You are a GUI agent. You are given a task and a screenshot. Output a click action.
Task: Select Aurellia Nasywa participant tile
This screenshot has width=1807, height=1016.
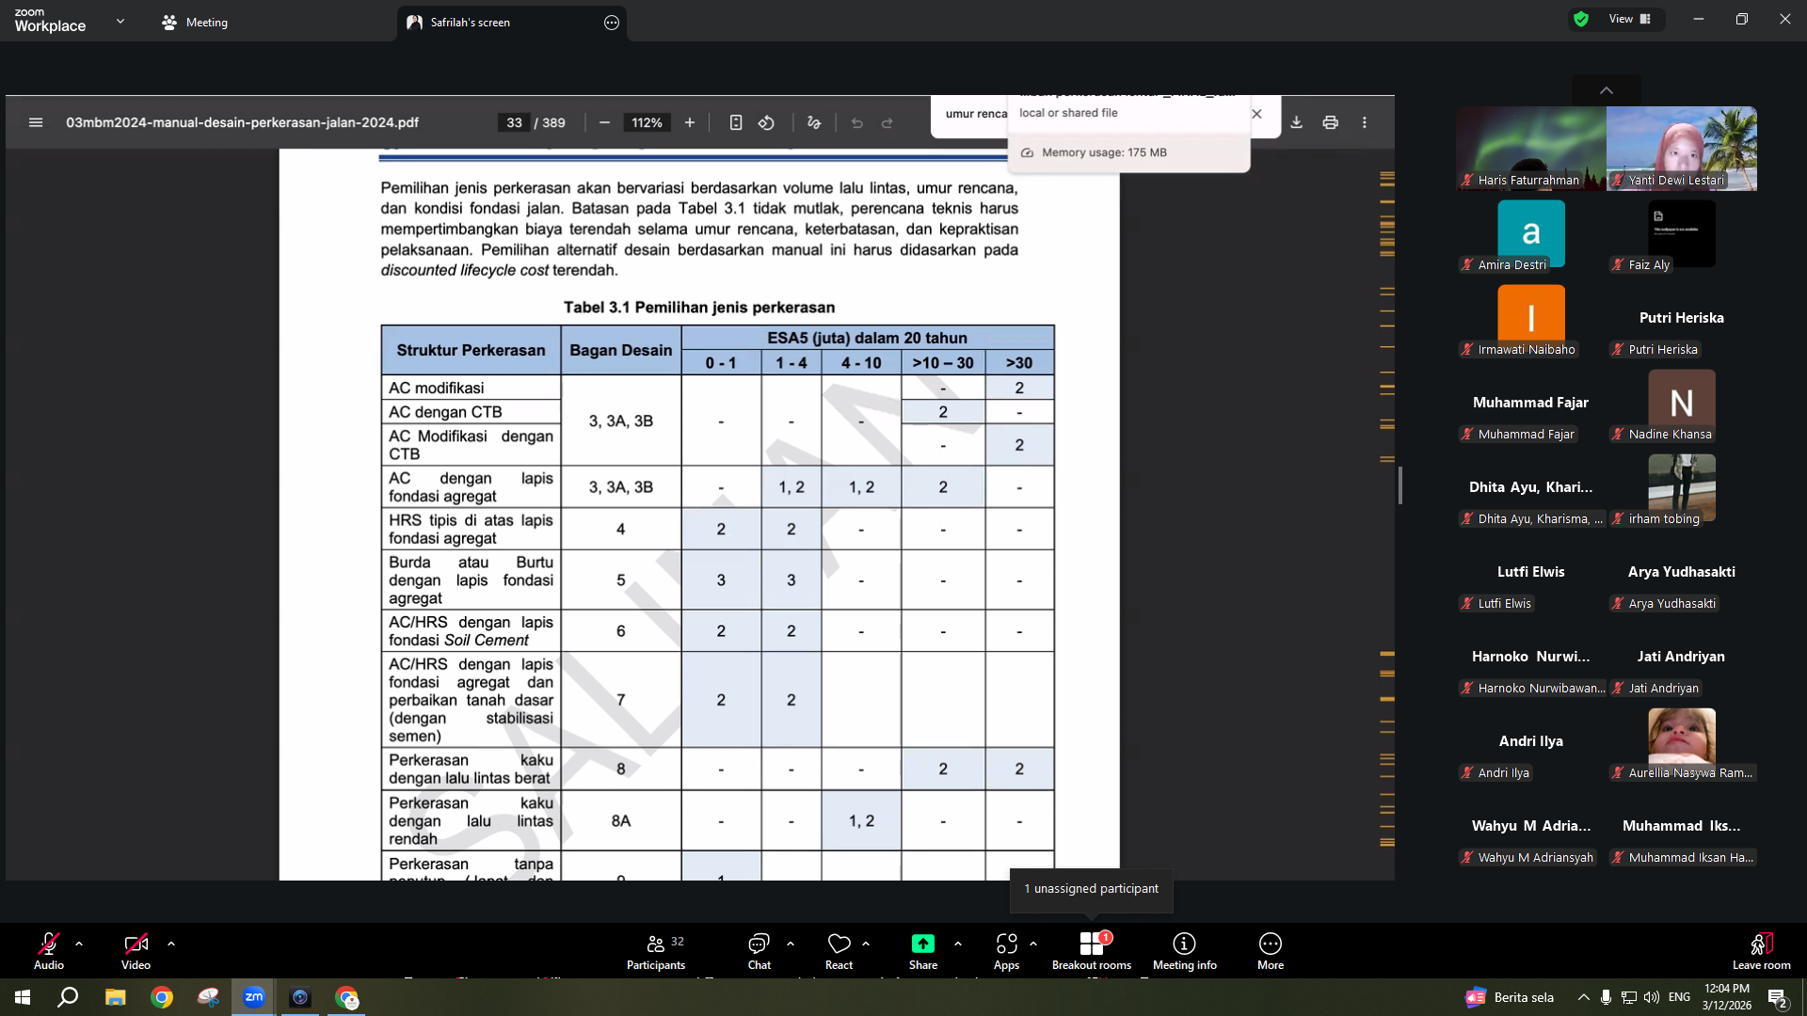1682,741
